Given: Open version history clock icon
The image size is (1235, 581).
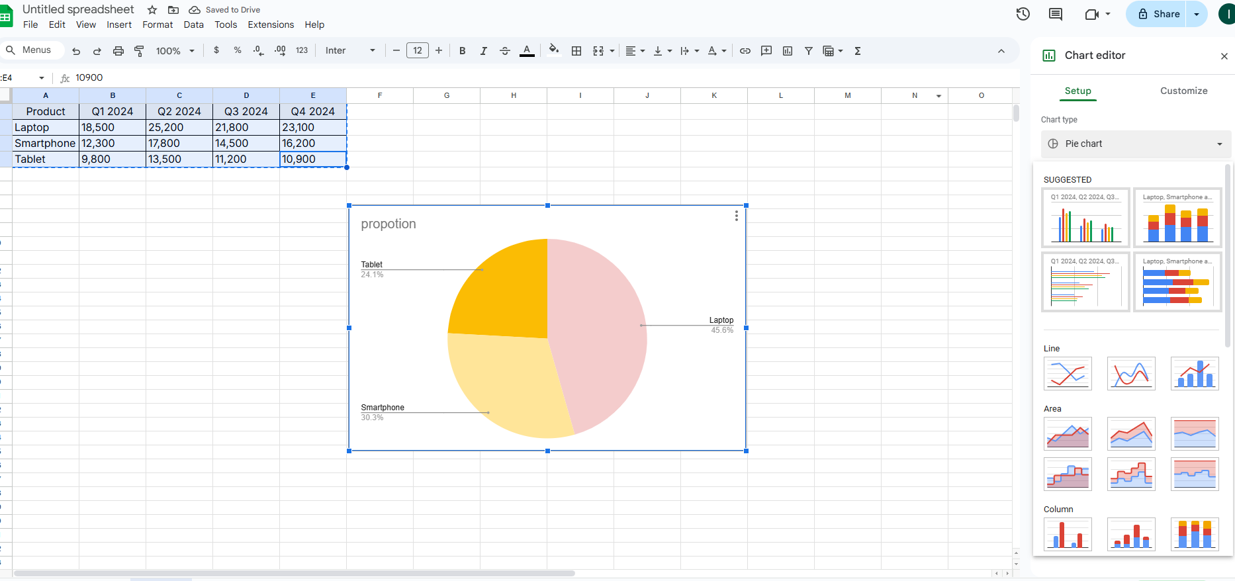Looking at the screenshot, I should tap(1023, 14).
